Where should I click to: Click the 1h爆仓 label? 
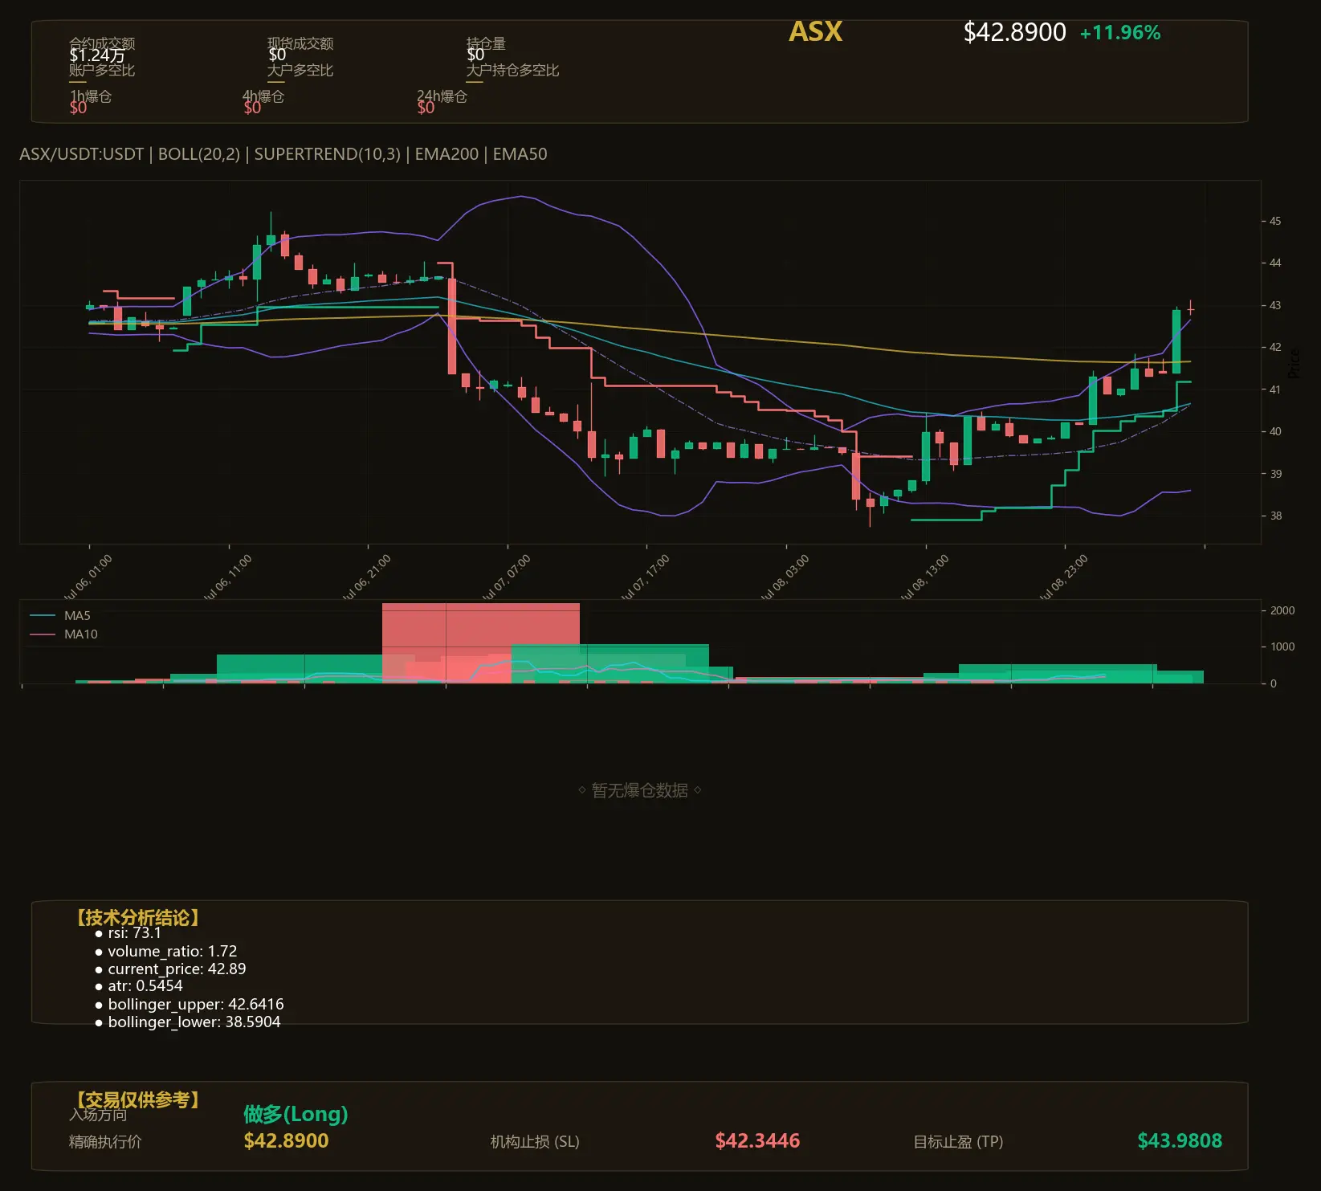91,96
